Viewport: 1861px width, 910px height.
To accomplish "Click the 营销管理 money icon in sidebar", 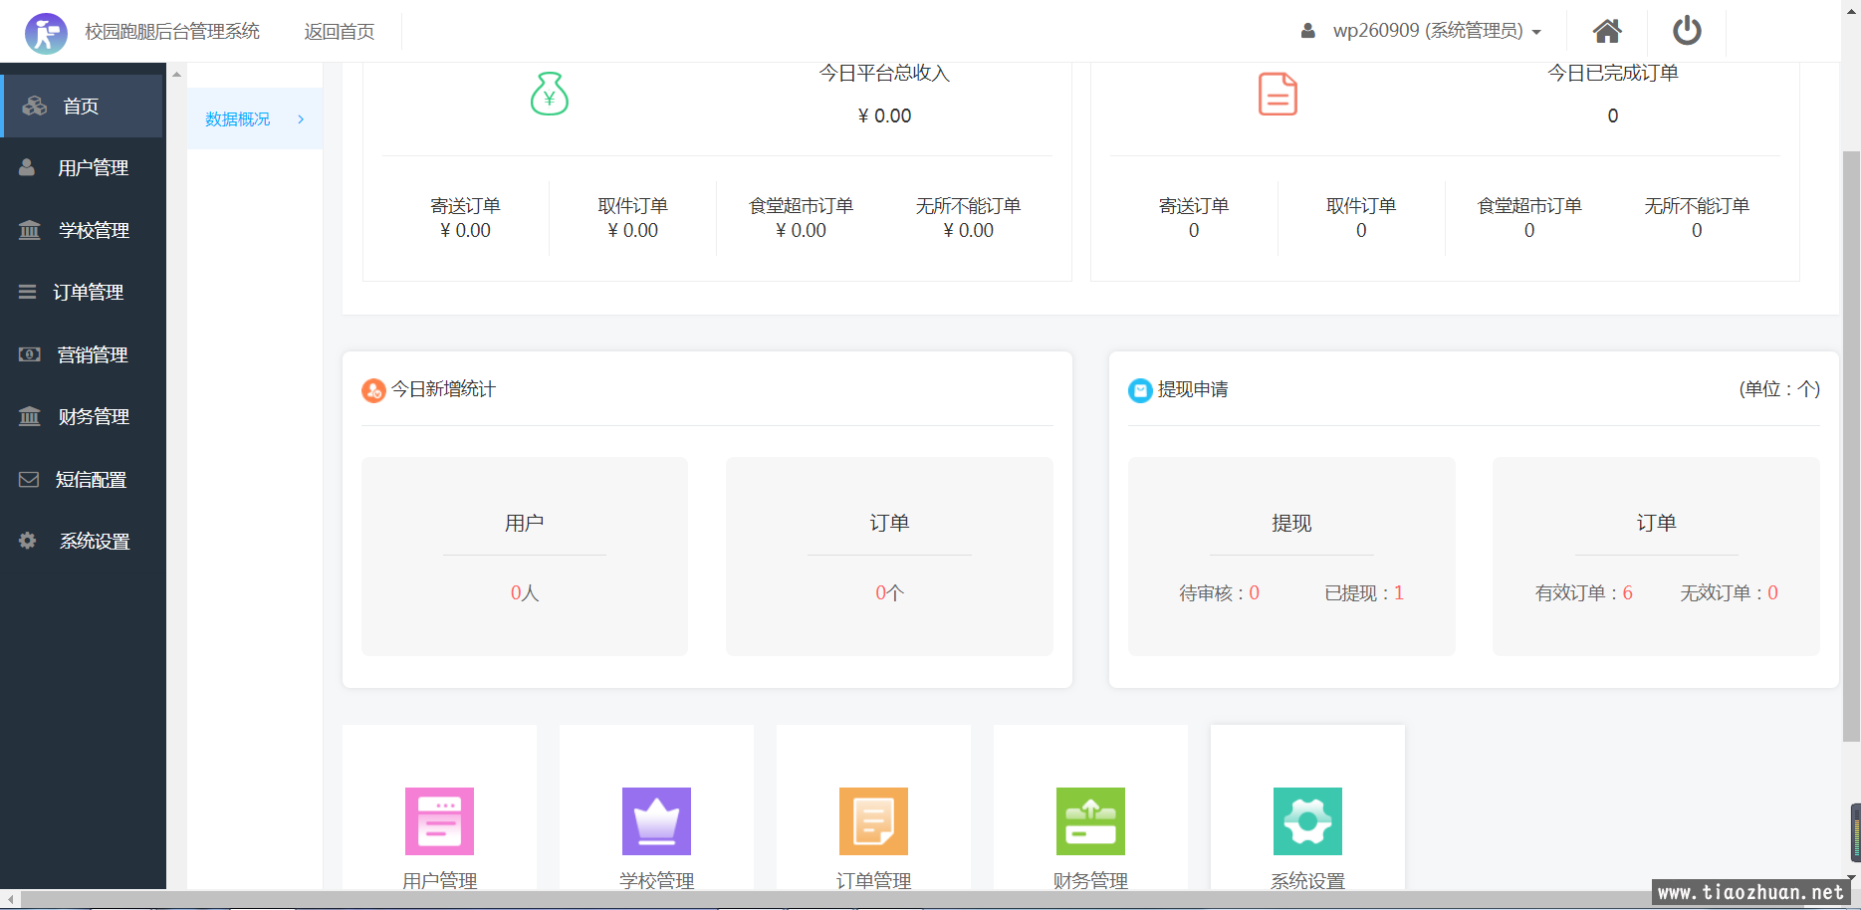I will 30,354.
